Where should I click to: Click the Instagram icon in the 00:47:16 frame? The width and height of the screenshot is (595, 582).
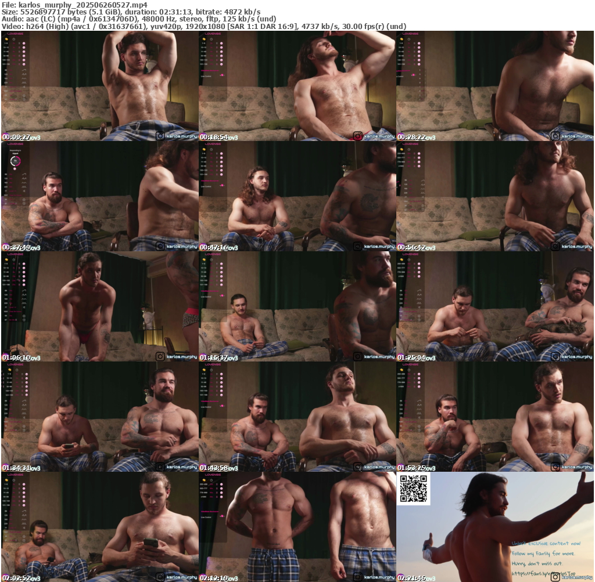357,247
